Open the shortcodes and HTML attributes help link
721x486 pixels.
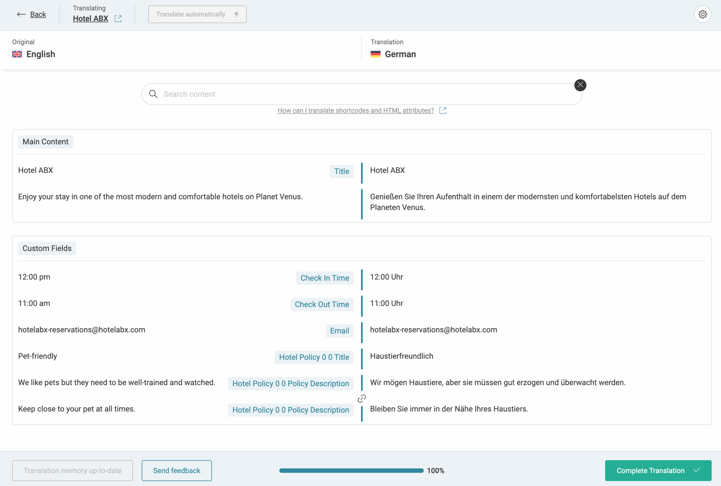pos(355,110)
